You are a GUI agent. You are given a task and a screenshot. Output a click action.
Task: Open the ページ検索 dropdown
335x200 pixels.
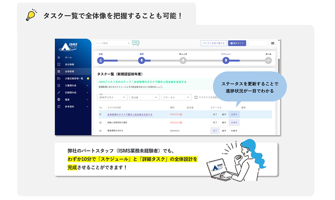point(113,43)
